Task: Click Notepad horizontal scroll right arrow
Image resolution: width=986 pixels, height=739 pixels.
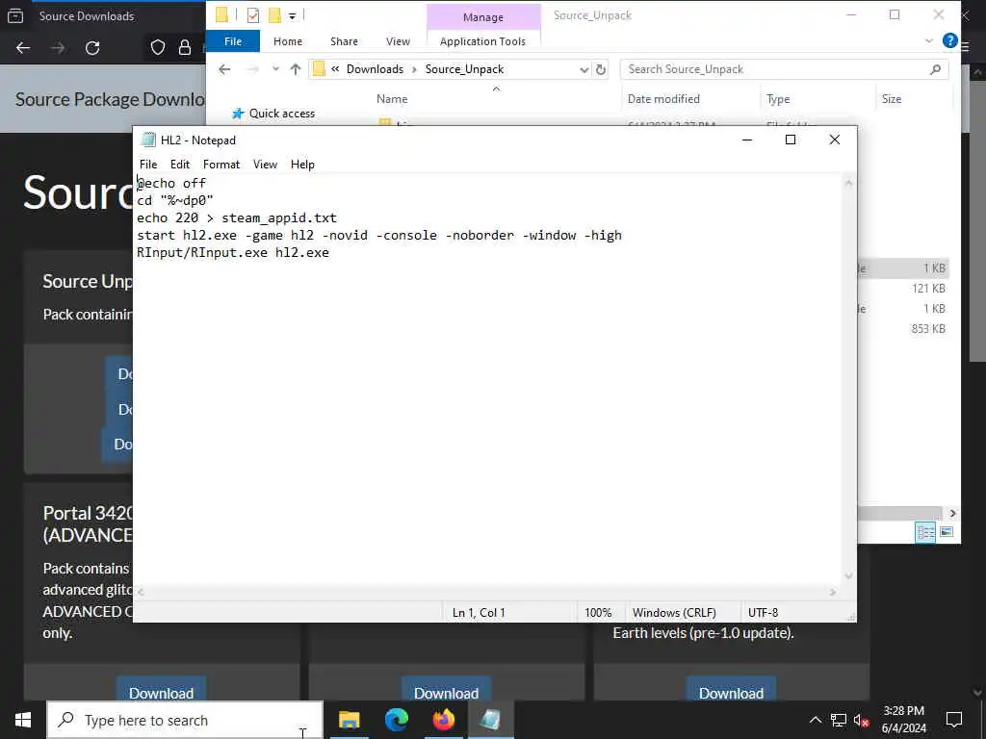Action: [x=833, y=592]
